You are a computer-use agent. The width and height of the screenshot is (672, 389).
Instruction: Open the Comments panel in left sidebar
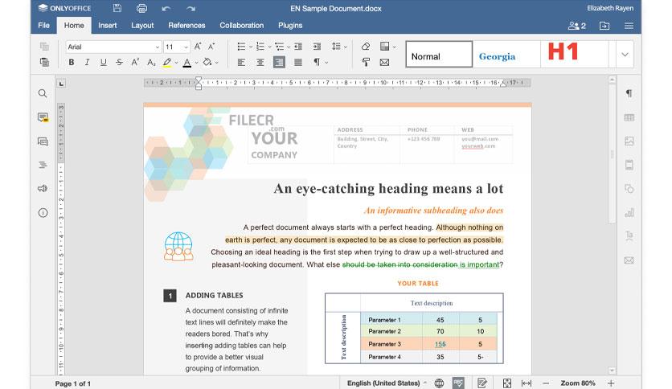click(x=43, y=117)
